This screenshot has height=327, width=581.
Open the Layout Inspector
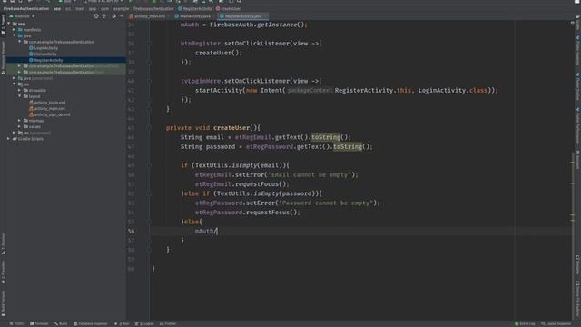(x=556, y=323)
